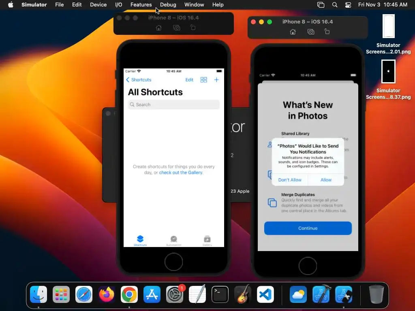Viewport: 415px width, 311px height.
Task: Click the Stage Manager windows icon in menu bar
Action: point(321,5)
